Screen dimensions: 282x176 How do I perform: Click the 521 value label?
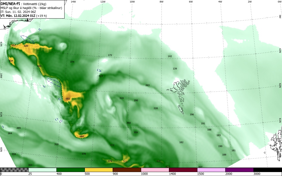pyautogui.click(x=125, y=161)
